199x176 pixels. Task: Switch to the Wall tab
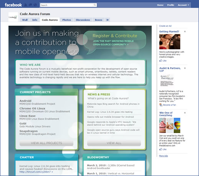[25, 20]
